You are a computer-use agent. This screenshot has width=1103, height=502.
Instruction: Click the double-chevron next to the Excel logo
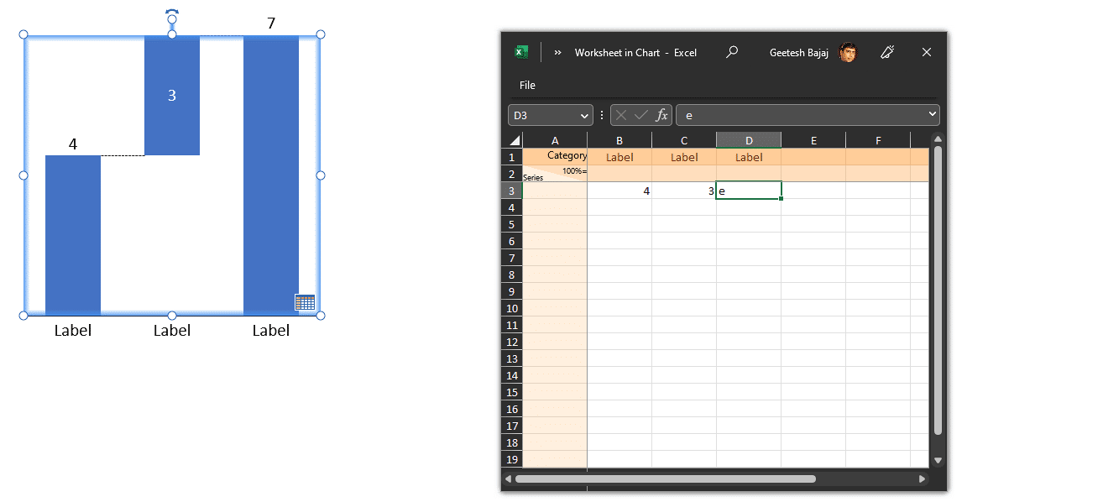pyautogui.click(x=557, y=51)
